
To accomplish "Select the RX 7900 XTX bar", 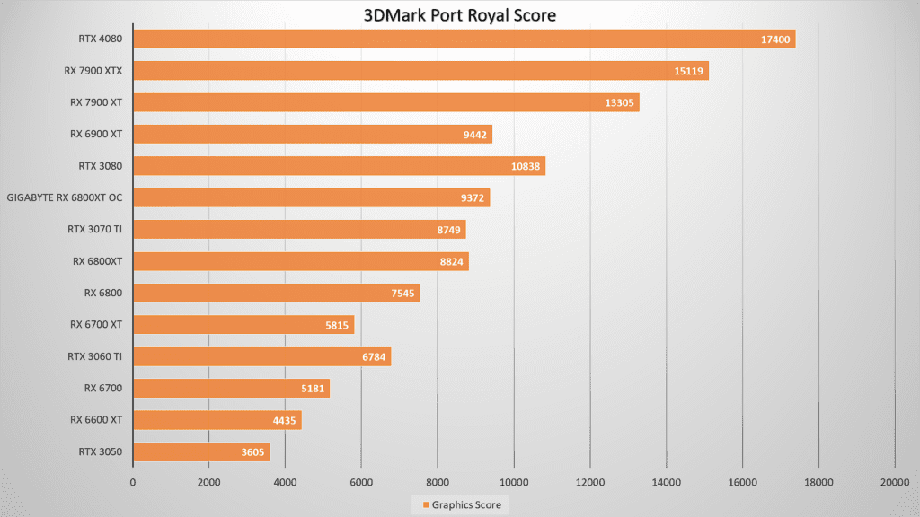I will (420, 71).
